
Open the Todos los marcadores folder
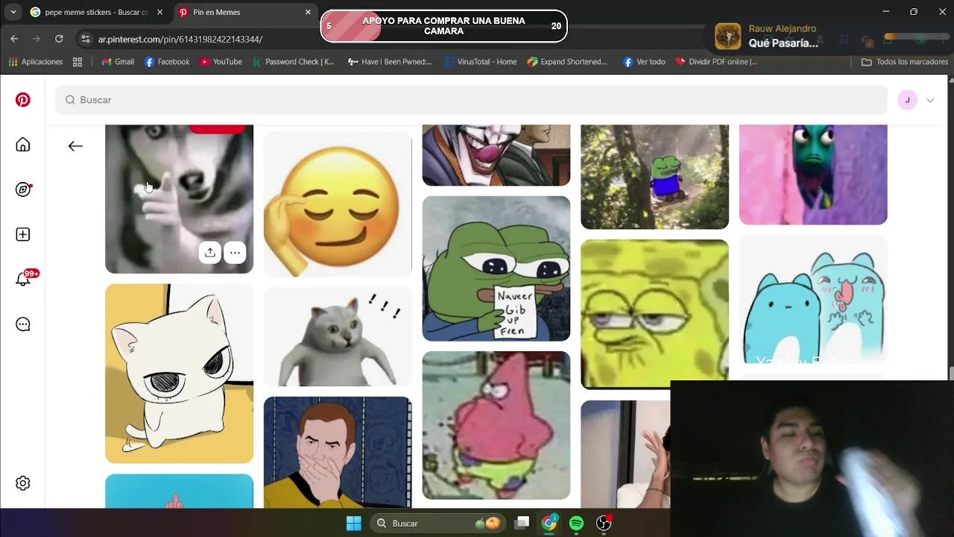[904, 62]
